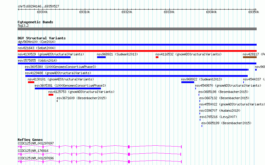265x165 pixels.
Task: Click the nsv968922 (Sudmant2013) label
Action: pos(202,79)
